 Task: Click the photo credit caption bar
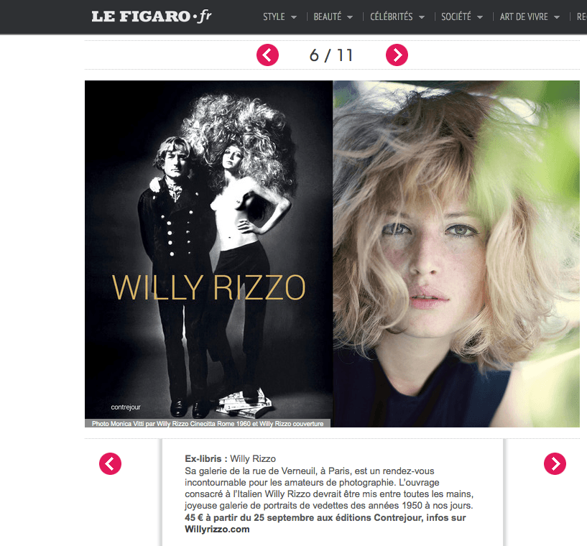pos(208,423)
